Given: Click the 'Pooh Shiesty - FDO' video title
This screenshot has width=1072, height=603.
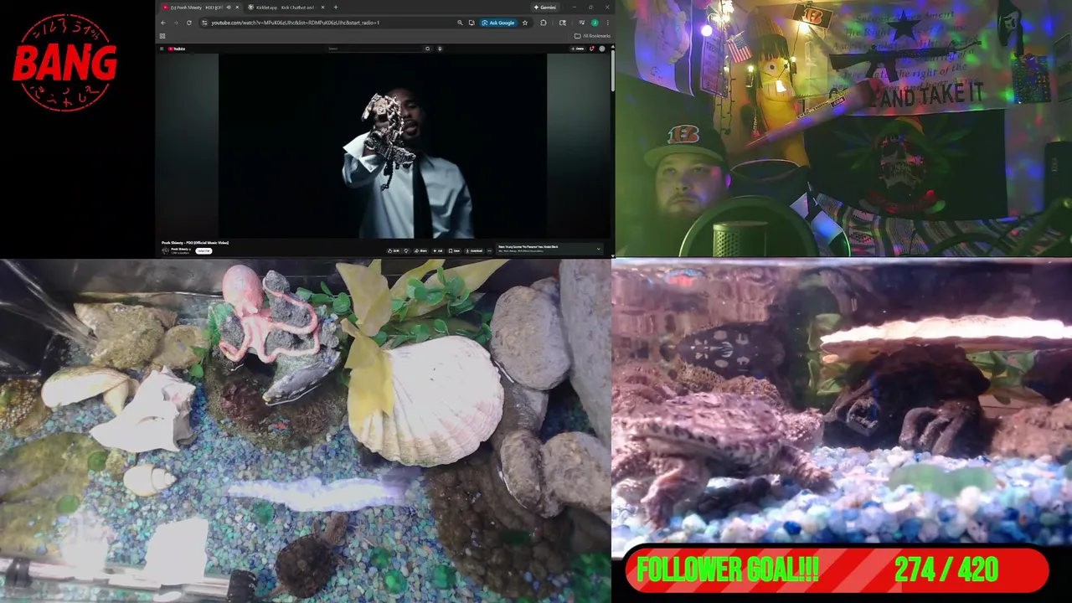Looking at the screenshot, I should click(x=195, y=243).
